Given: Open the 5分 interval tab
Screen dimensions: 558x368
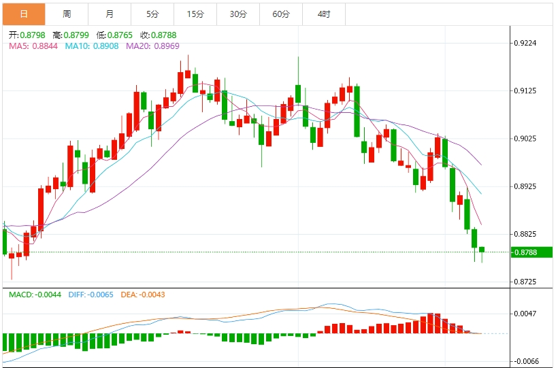Looking at the screenshot, I should click(x=152, y=14).
